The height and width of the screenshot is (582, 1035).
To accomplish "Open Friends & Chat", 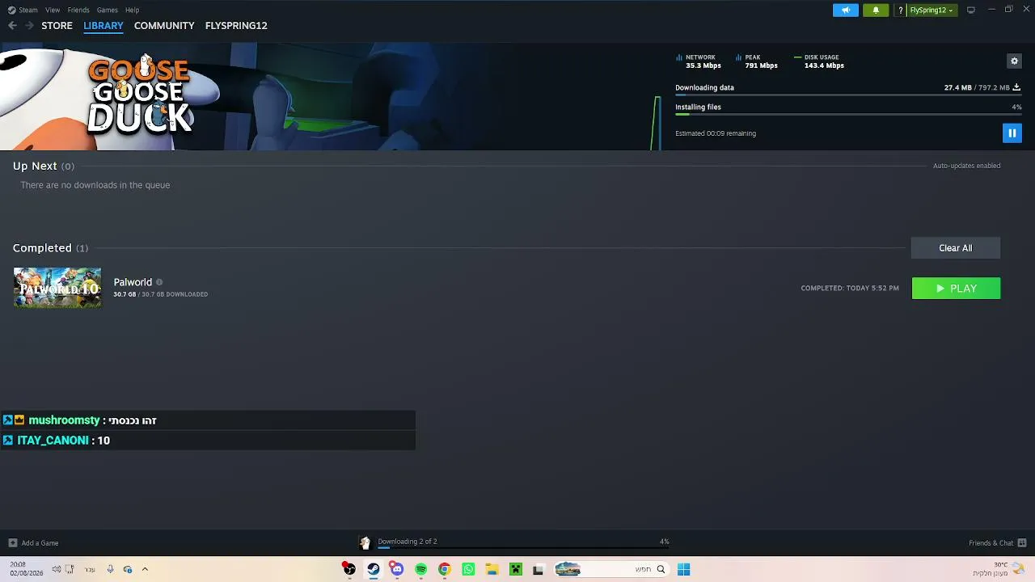I will tap(998, 543).
